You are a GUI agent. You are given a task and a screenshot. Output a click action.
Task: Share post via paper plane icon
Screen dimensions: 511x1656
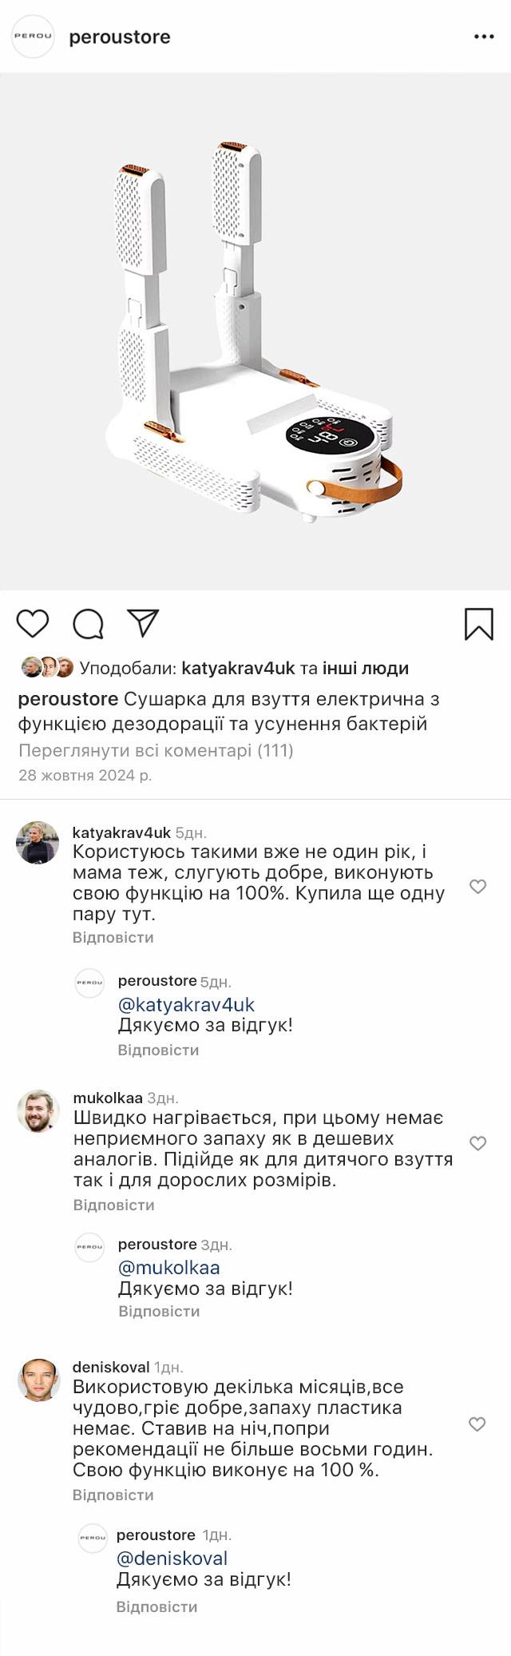pos(144,623)
